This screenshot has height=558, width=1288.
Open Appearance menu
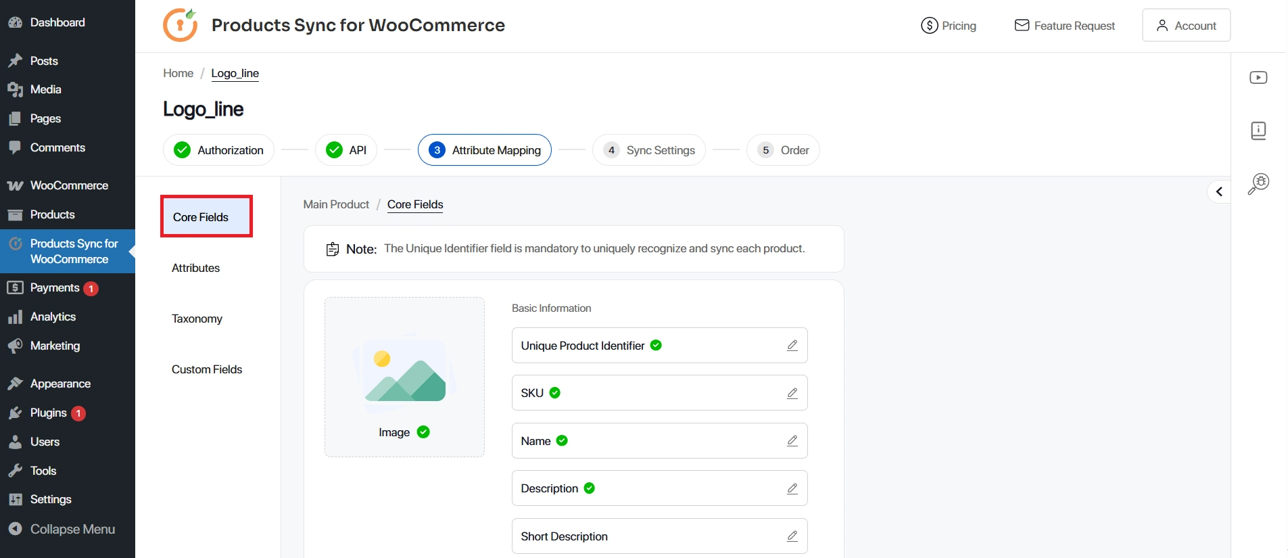[x=68, y=383]
